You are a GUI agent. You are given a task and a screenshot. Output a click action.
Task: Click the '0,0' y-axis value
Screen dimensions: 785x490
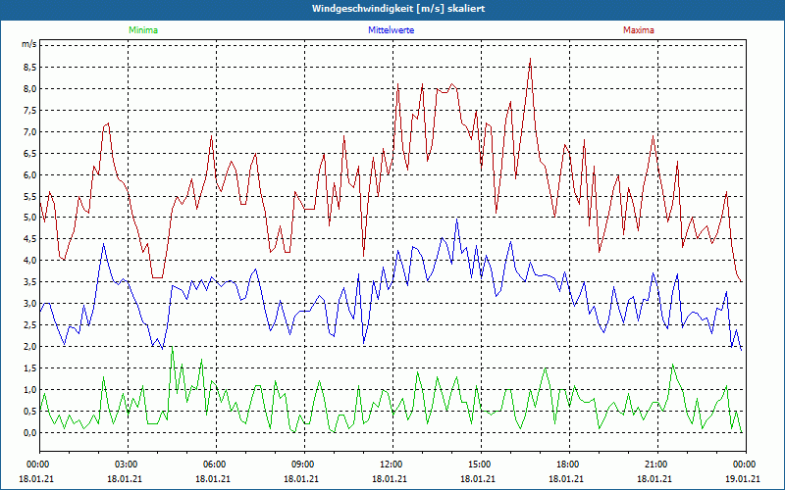click(30, 432)
